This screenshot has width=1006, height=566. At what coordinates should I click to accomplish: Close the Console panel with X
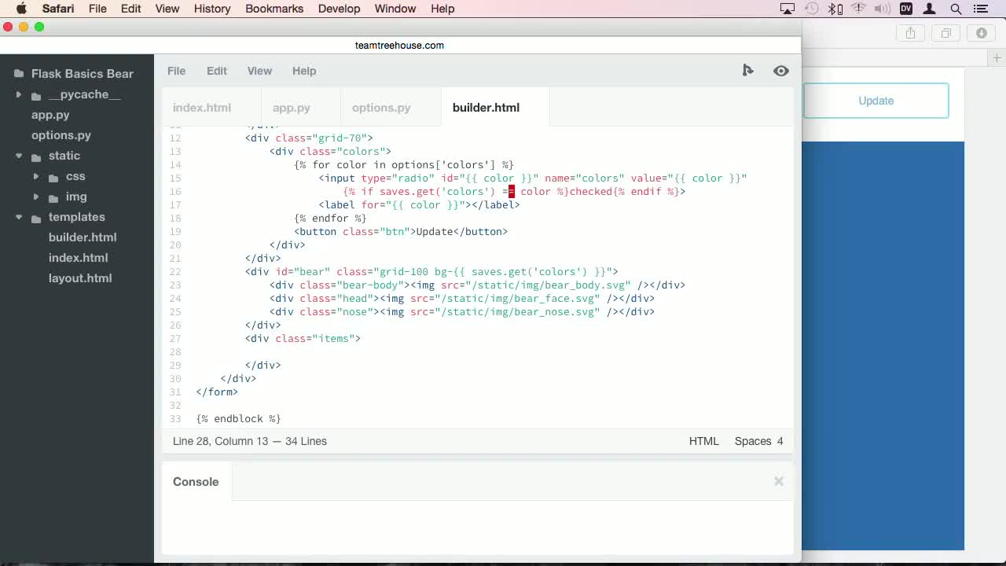coord(778,481)
